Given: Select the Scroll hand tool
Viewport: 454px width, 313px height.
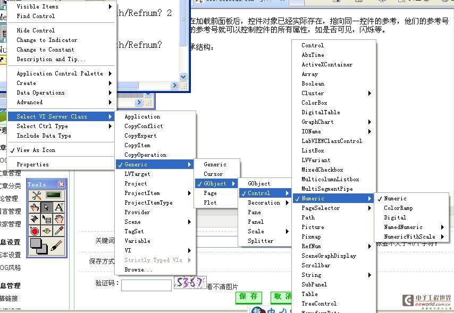Looking at the screenshot, I should coord(60,219).
